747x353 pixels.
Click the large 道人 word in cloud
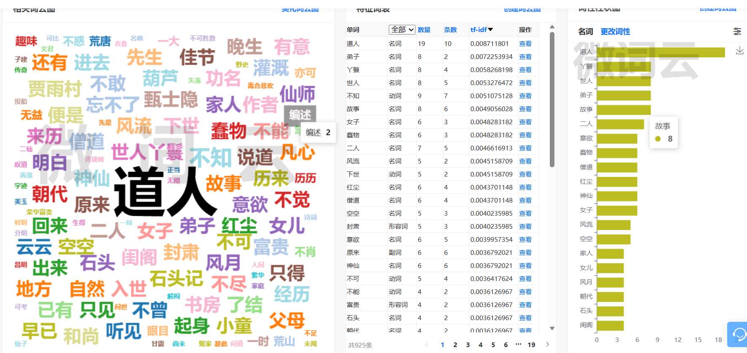(165, 192)
